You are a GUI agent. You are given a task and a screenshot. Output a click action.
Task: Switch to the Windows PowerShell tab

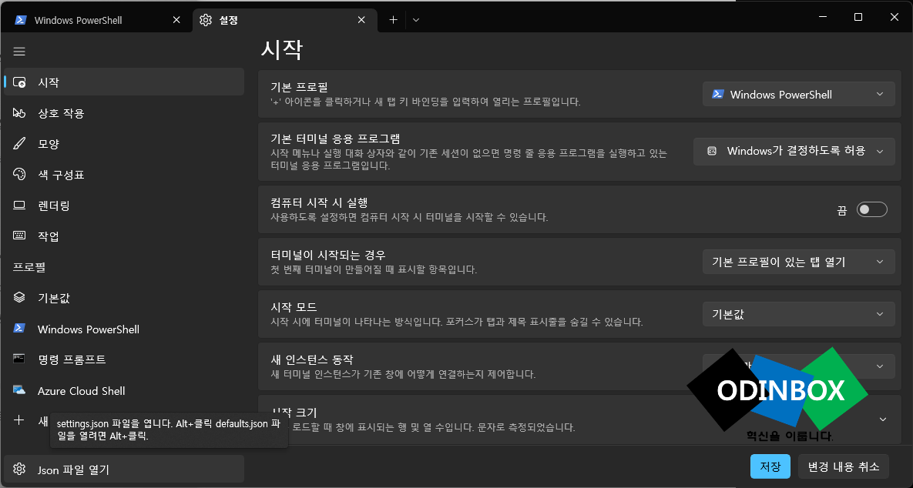click(x=96, y=20)
